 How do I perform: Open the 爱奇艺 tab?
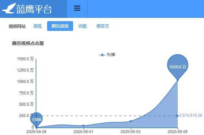point(103,26)
